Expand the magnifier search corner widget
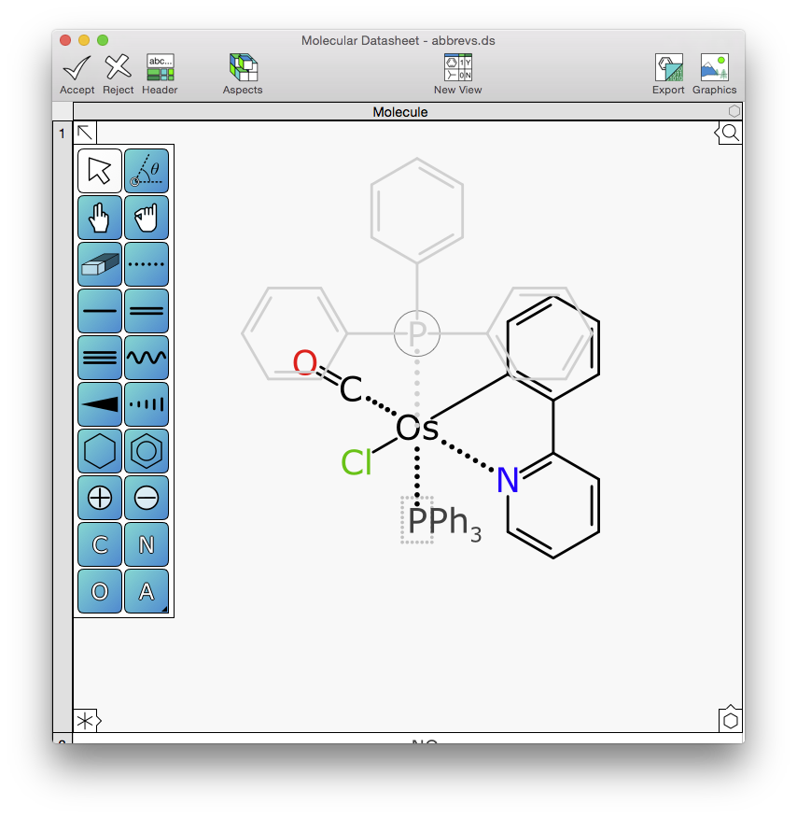797x818 pixels. pyautogui.click(x=730, y=133)
